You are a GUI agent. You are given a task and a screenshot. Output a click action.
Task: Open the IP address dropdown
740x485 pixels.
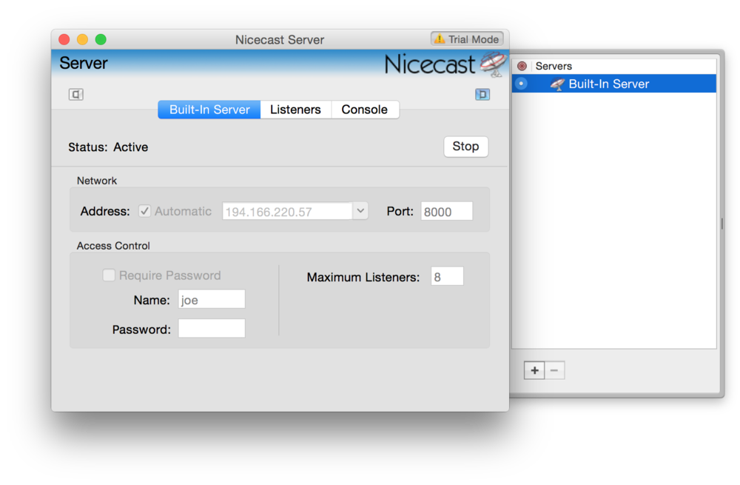(x=360, y=210)
